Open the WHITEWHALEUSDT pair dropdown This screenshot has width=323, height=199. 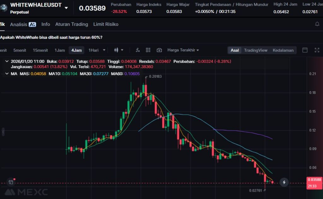coord(66,8)
